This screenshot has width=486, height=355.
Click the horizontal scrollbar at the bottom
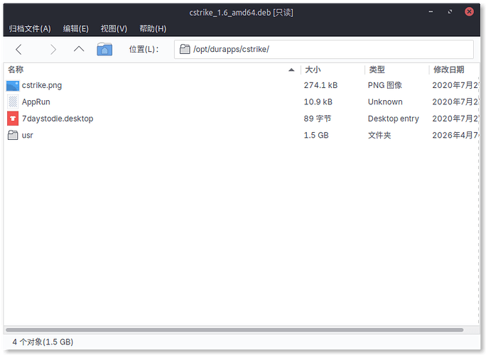tap(234, 330)
